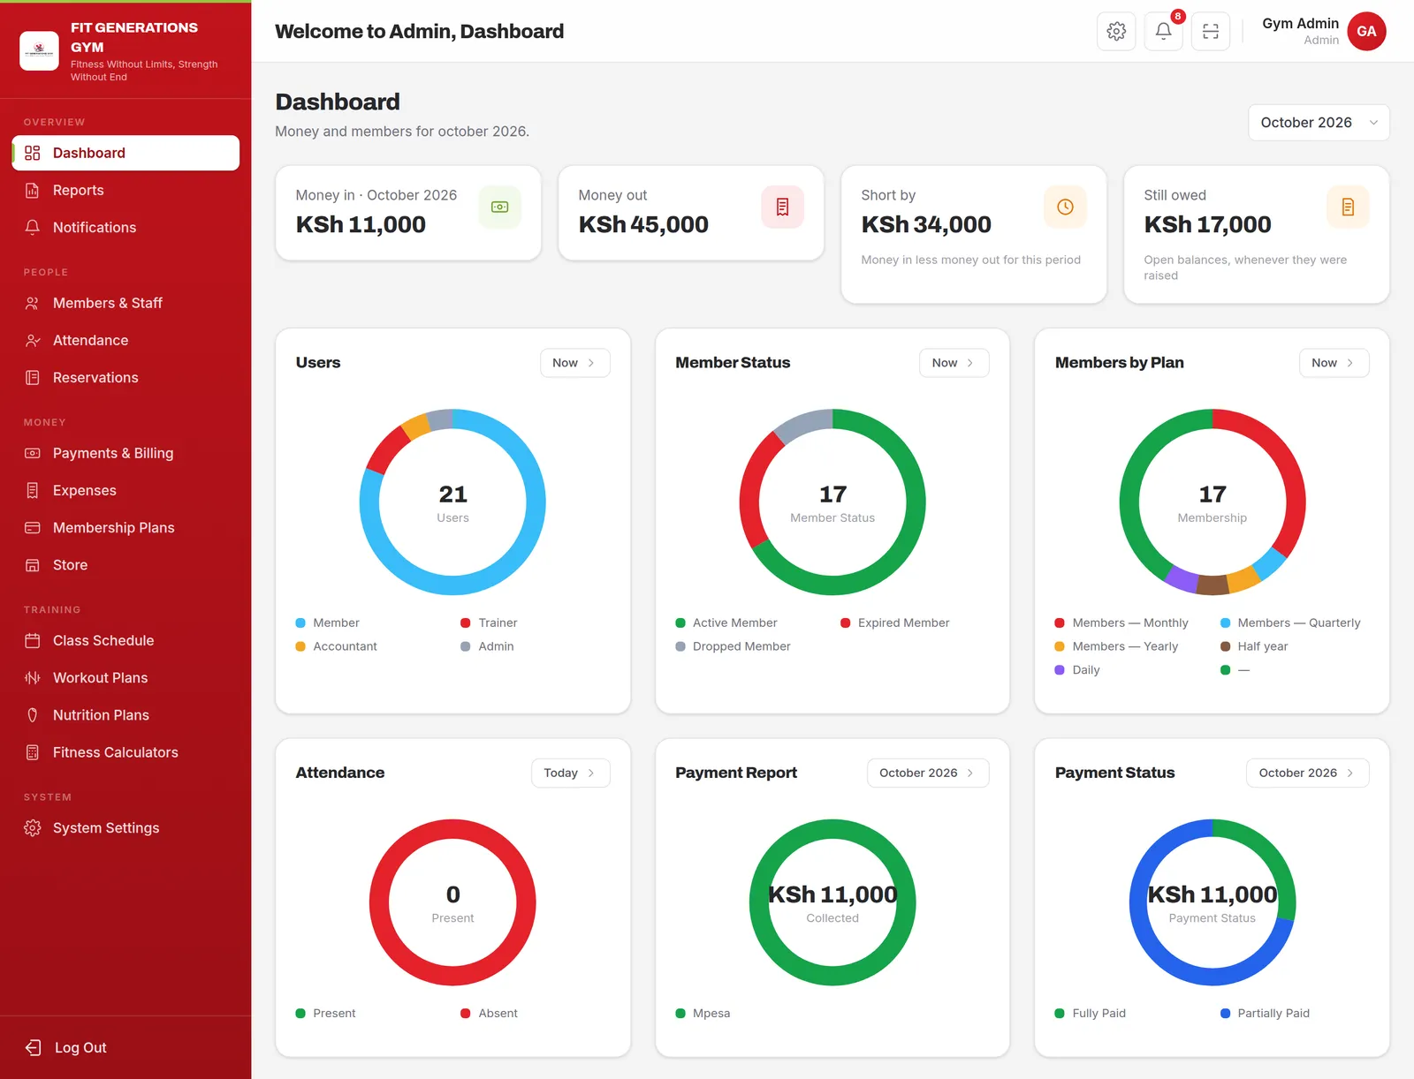Open the October 2026 month dropdown

(x=1319, y=123)
